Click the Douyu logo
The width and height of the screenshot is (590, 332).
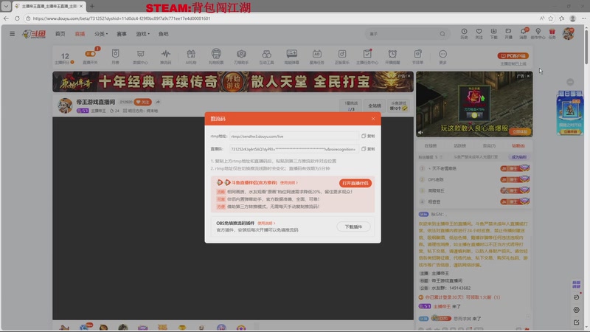coord(34,34)
